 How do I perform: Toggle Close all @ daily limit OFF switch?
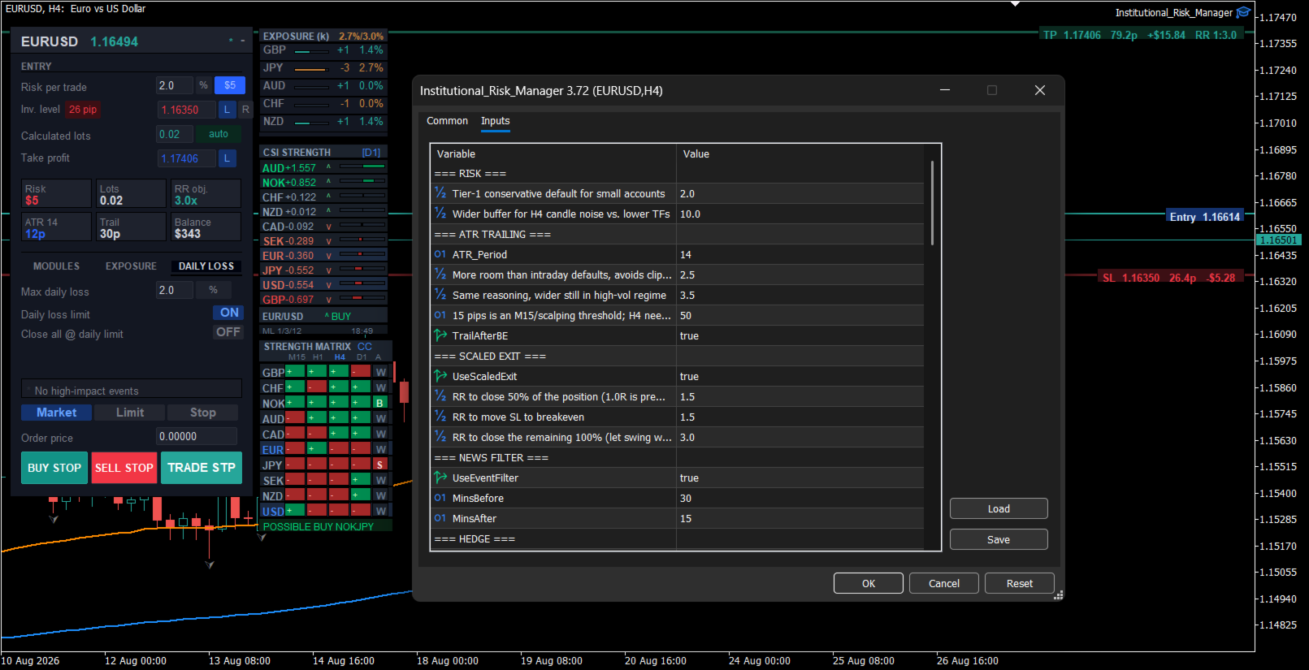pyautogui.click(x=228, y=332)
